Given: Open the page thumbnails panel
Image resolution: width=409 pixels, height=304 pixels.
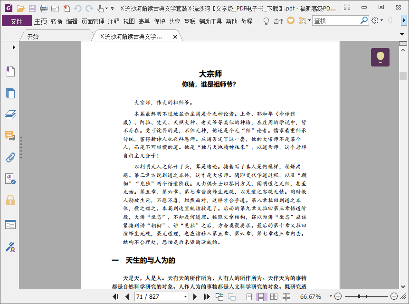Looking at the screenshot, I should [x=10, y=93].
